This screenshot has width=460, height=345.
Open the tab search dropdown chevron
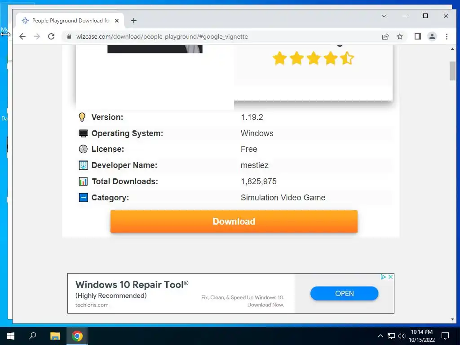[x=384, y=16]
